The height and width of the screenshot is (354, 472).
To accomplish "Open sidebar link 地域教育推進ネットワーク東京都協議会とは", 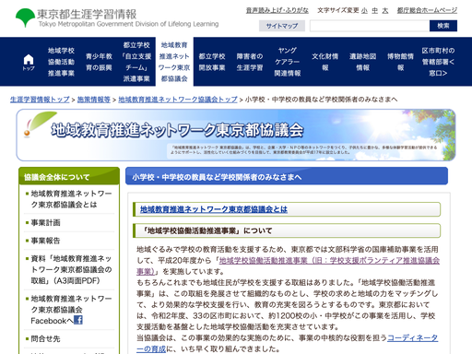I will (71, 199).
